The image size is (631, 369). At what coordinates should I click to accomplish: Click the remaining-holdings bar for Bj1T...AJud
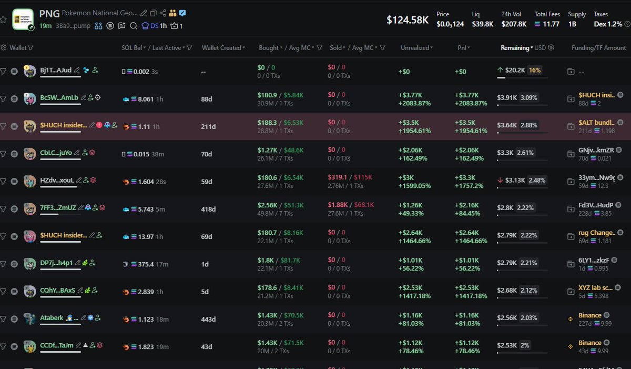(x=520, y=77)
